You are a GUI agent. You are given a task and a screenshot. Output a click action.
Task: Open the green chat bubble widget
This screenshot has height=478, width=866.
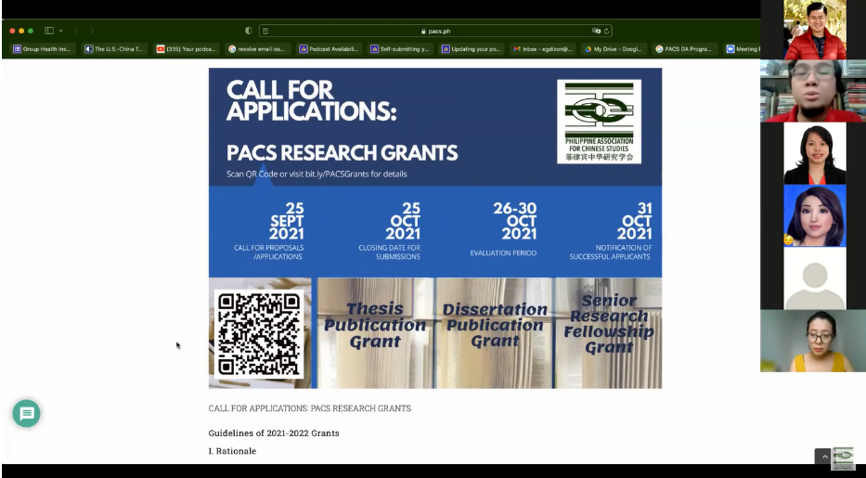click(27, 413)
